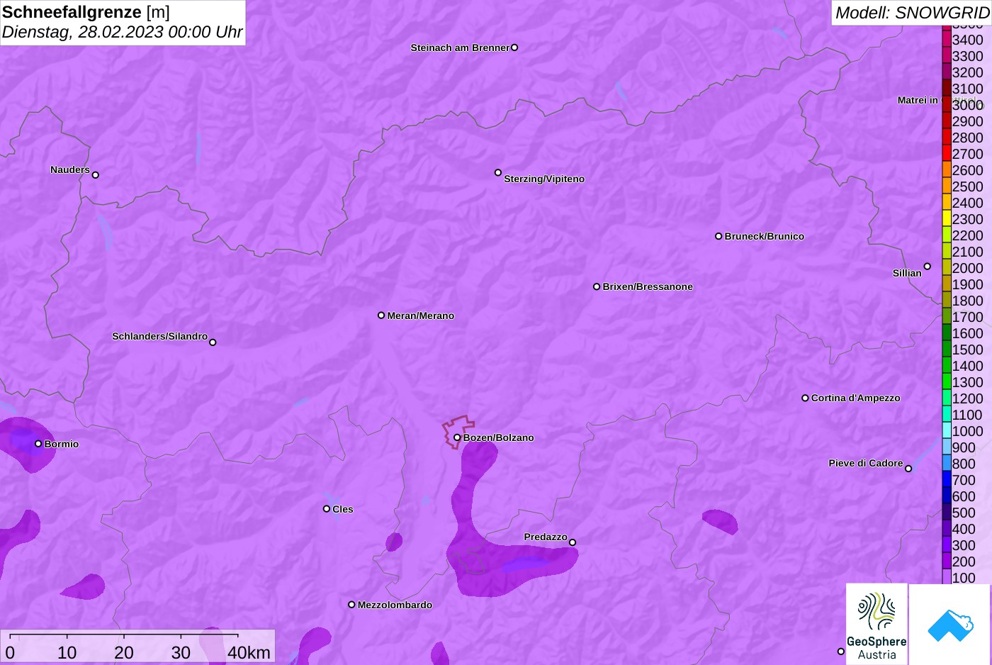Click the Cles marker dot
The width and height of the screenshot is (992, 665).
point(327,509)
